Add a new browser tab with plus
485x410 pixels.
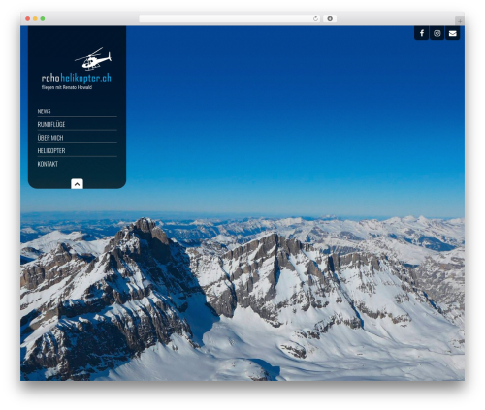pyautogui.click(x=460, y=21)
